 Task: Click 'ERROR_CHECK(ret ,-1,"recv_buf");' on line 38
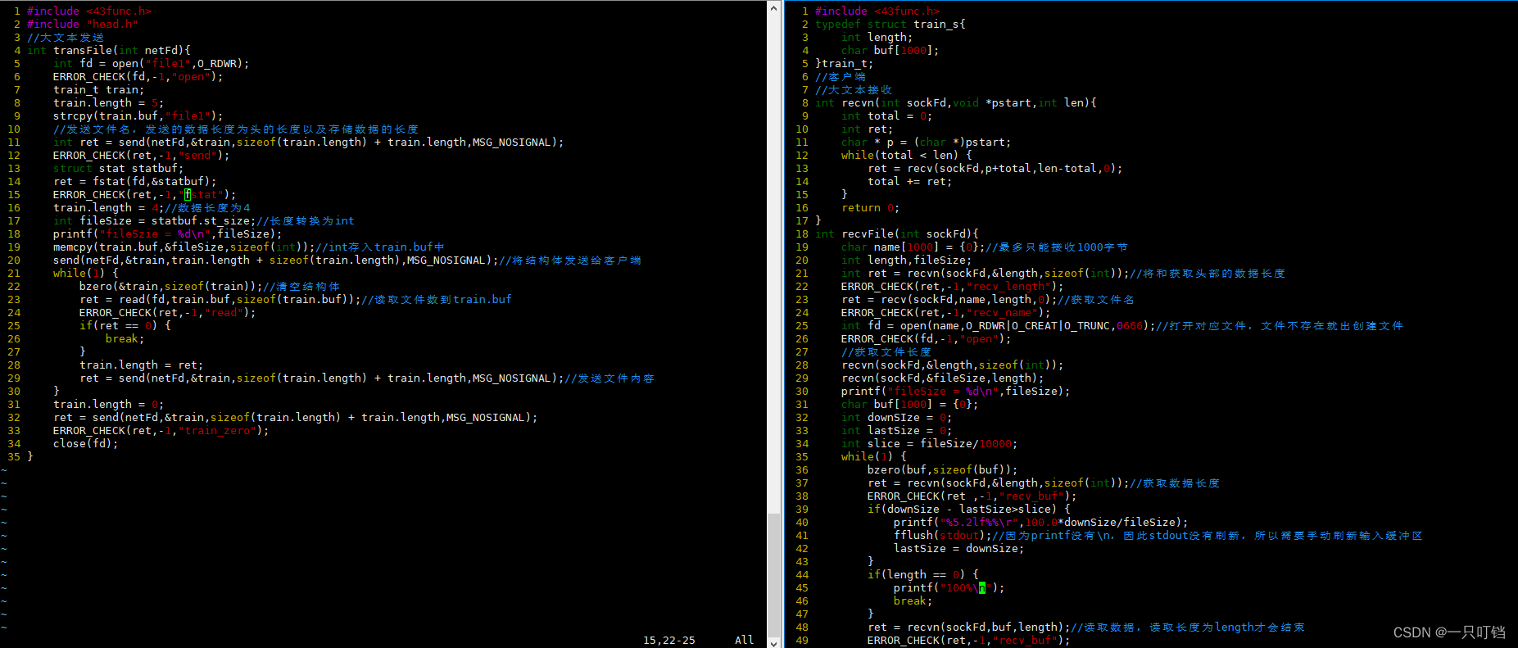point(972,496)
